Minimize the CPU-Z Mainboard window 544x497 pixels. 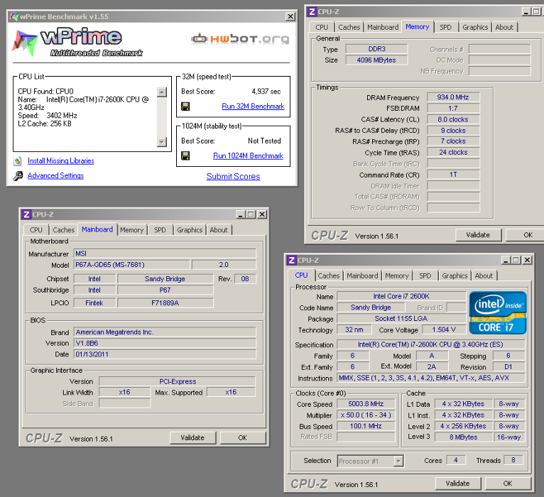[x=241, y=214]
